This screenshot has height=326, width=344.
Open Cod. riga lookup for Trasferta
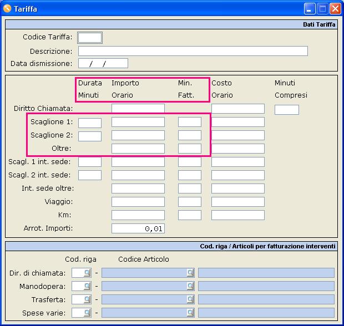point(87,299)
